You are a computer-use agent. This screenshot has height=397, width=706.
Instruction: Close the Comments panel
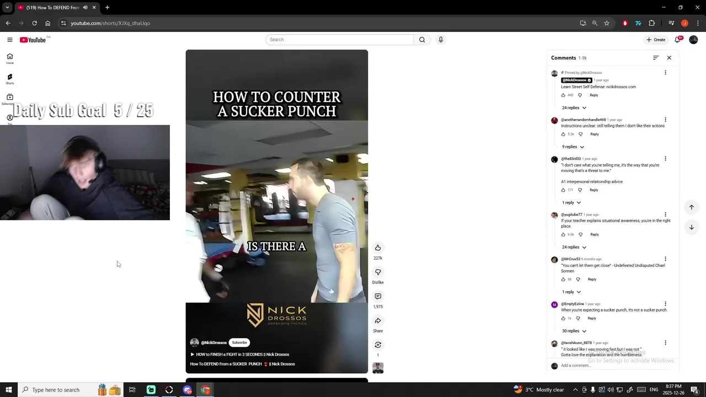pyautogui.click(x=669, y=58)
